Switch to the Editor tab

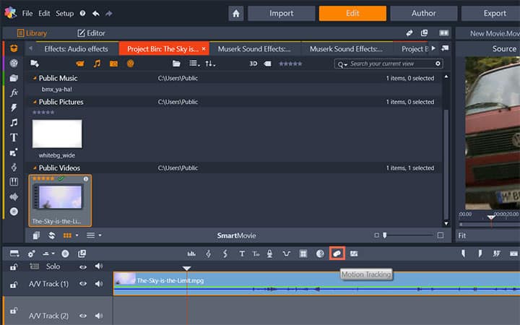pos(91,33)
